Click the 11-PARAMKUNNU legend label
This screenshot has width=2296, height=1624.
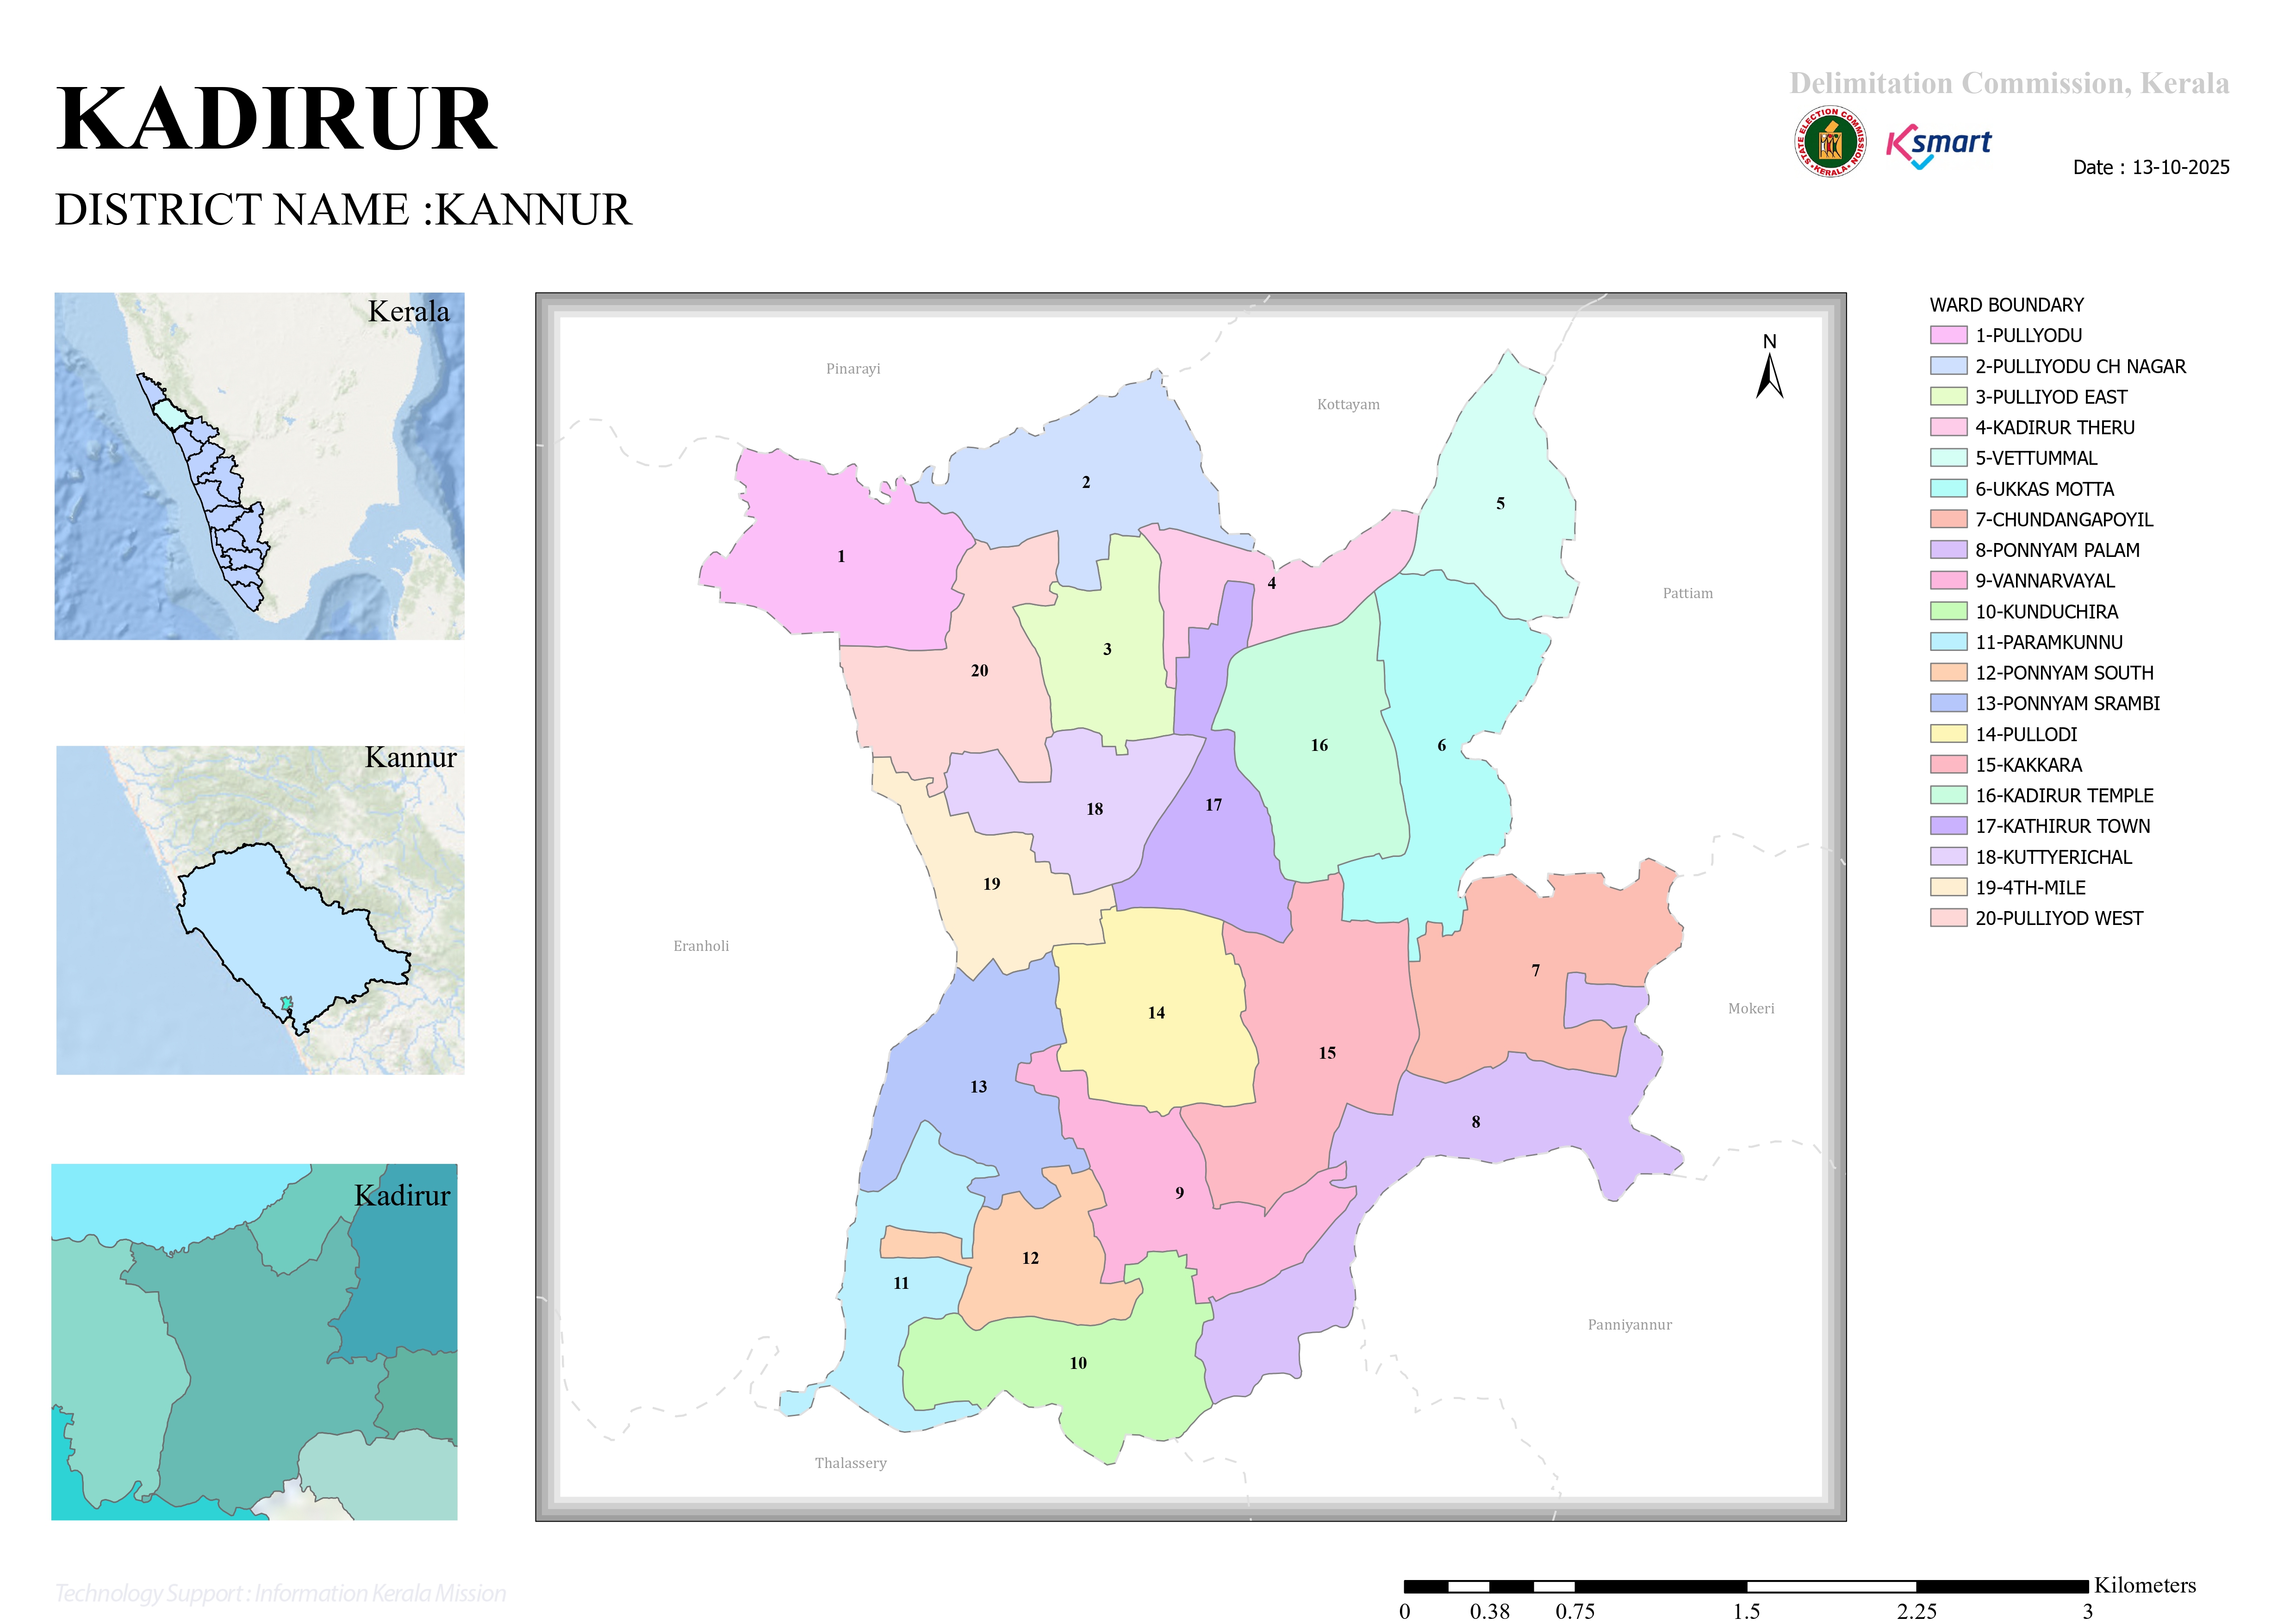click(2049, 642)
